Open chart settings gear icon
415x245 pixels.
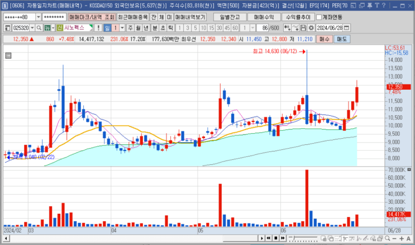pos(311,28)
